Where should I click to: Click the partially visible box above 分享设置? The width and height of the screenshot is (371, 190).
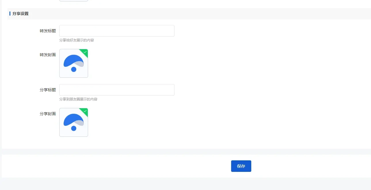[x=74, y=1]
